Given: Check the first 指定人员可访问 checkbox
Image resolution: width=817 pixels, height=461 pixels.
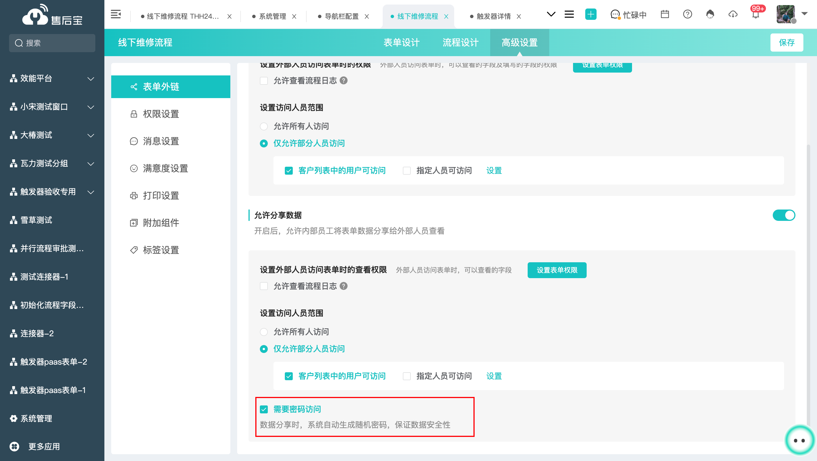Looking at the screenshot, I should click(407, 171).
